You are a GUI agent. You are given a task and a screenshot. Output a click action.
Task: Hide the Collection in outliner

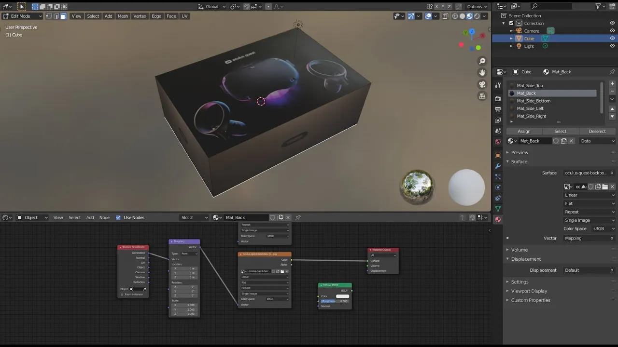coord(612,23)
